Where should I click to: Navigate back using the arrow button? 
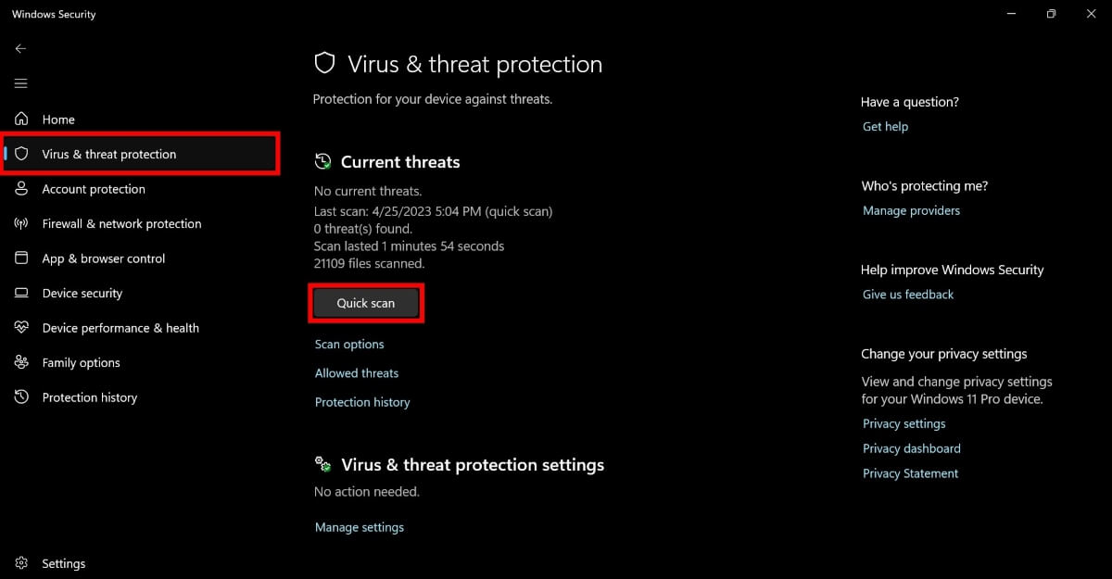click(x=20, y=48)
